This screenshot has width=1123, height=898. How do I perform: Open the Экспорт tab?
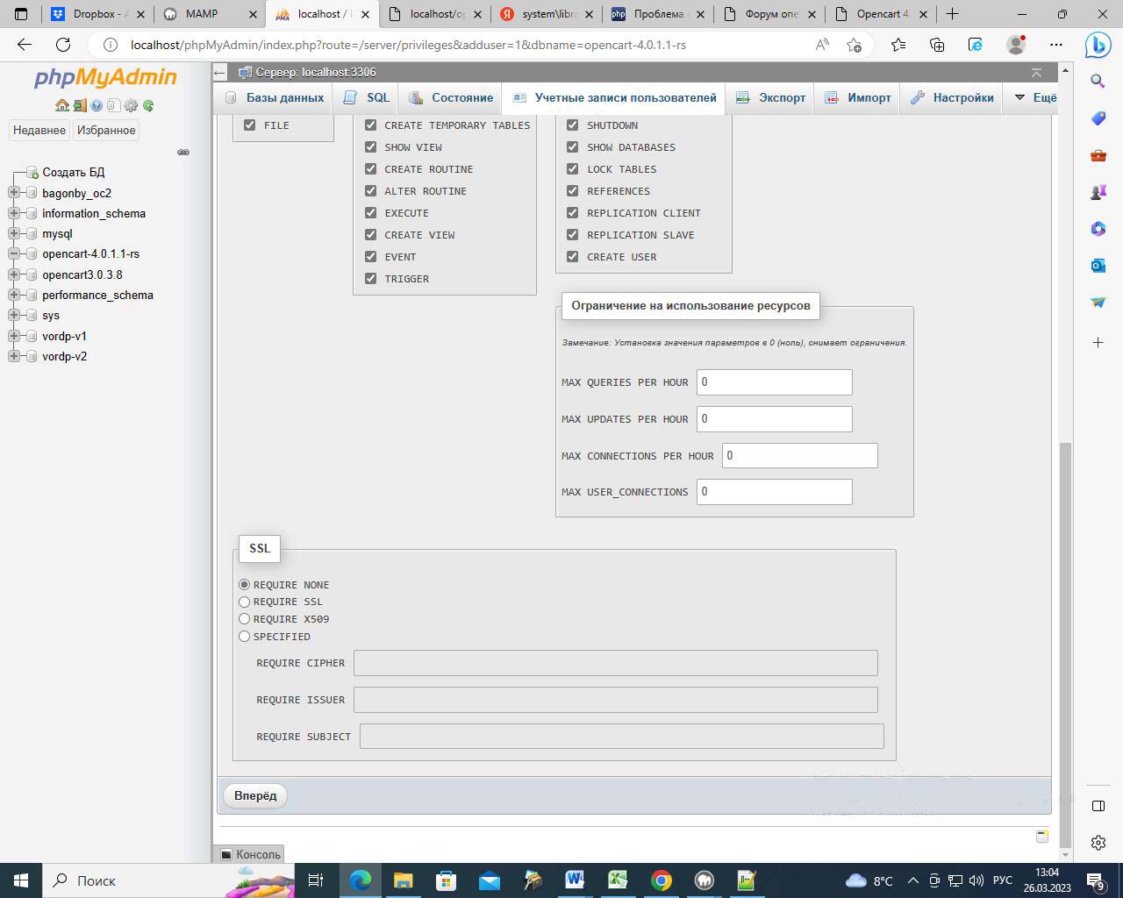pos(771,97)
